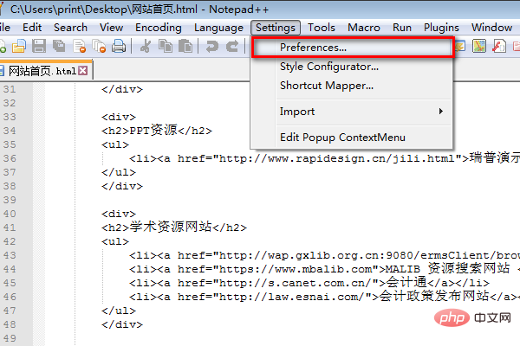The image size is (520, 346).
Task: Click the wap.gxlib.org.cn code line
Action: point(324,255)
